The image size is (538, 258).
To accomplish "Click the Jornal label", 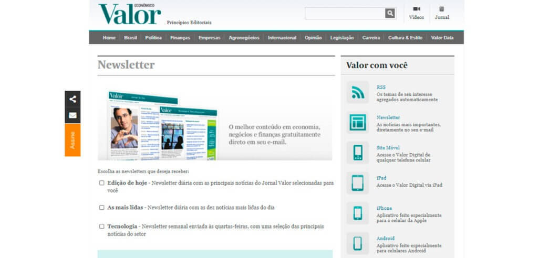I will click(442, 17).
